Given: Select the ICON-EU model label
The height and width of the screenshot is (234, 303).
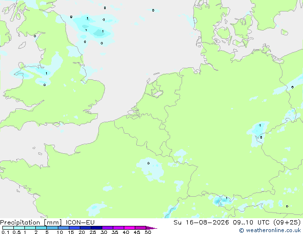Looking at the screenshot, I should click(x=80, y=223).
